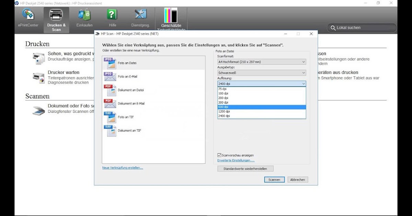Select the Foto an E-Mail shortcut text

click(x=127, y=76)
